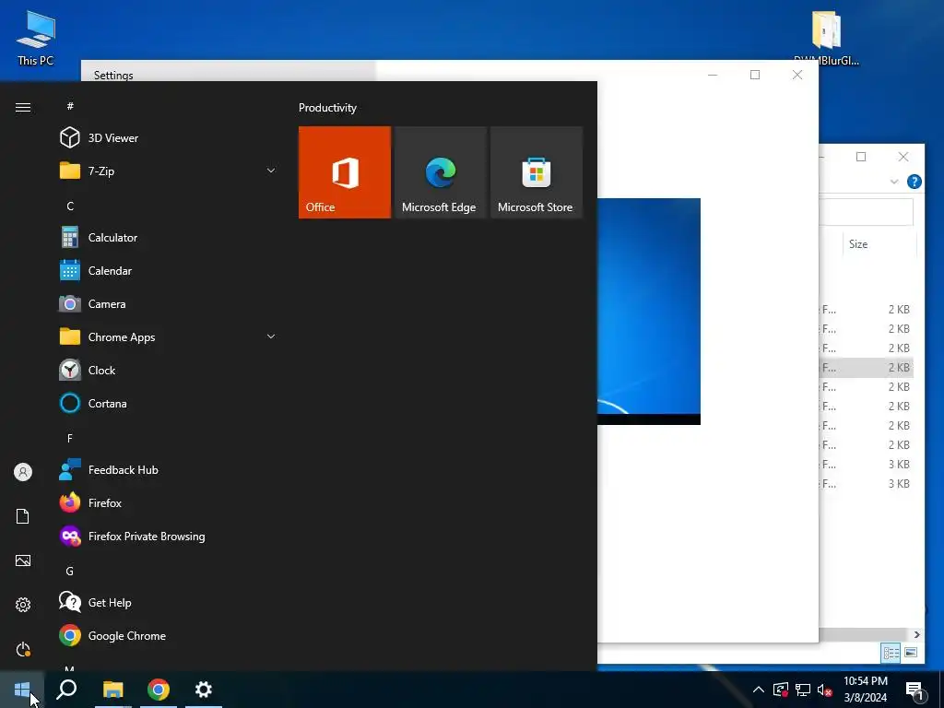This screenshot has height=708, width=944.
Task: Jump to letter index '#' header
Action: 70,106
